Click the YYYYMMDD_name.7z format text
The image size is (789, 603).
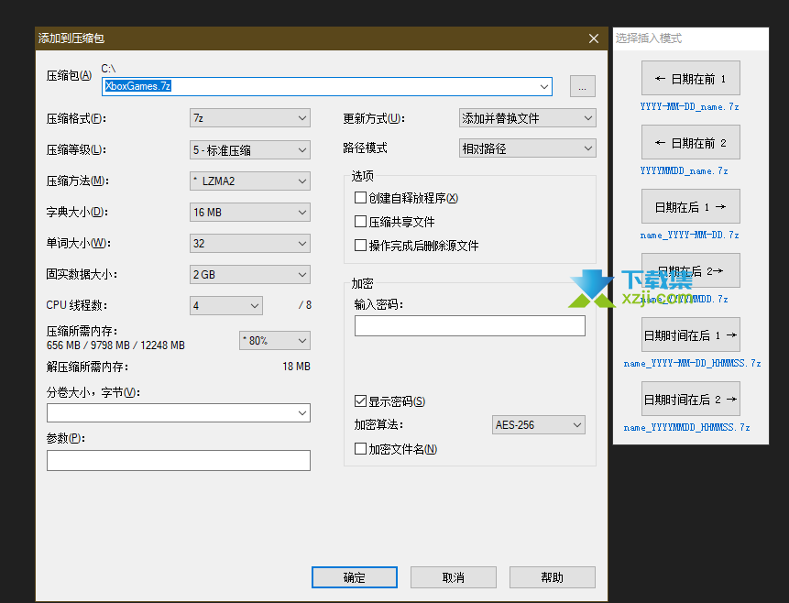684,170
